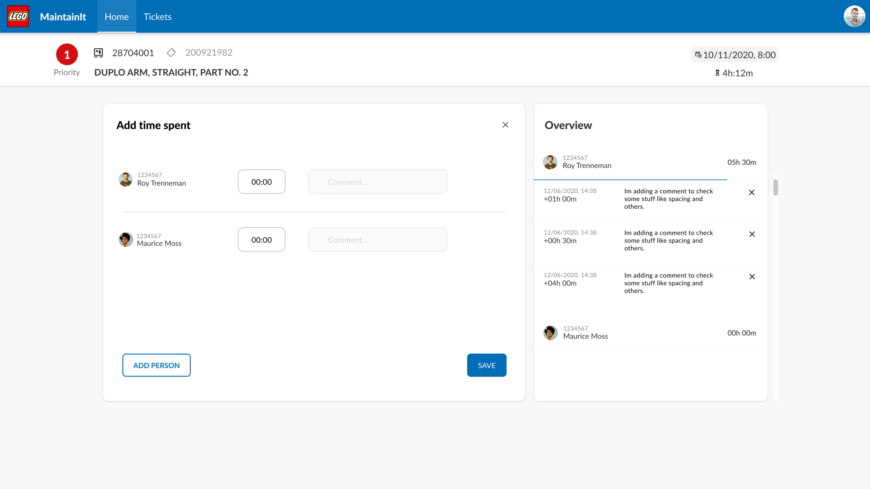Save the time spent entries
The width and height of the screenshot is (870, 489).
pos(487,365)
